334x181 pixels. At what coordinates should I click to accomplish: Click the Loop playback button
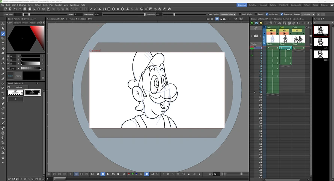click(x=113, y=174)
